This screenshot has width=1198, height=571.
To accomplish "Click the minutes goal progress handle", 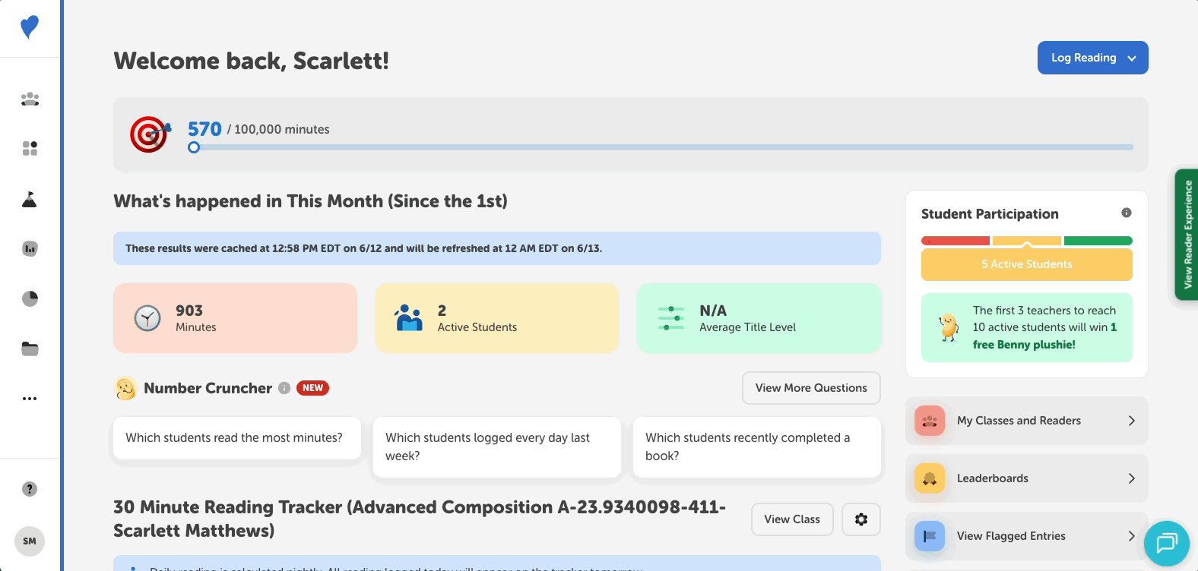I will tap(194, 147).
